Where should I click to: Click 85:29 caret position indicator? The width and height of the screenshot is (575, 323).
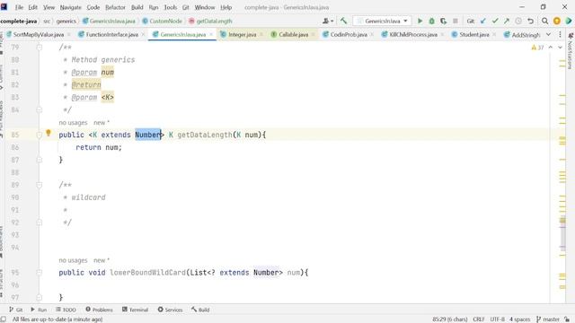pyautogui.click(x=450, y=319)
